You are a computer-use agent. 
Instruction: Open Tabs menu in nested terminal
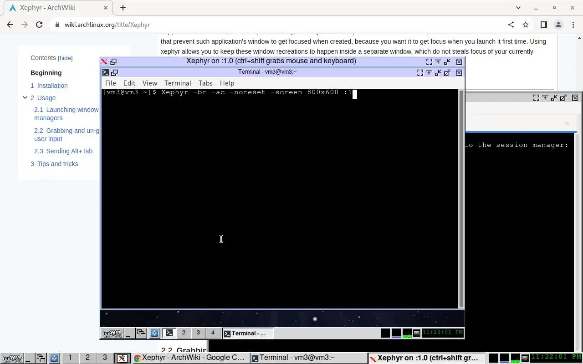coord(205,83)
